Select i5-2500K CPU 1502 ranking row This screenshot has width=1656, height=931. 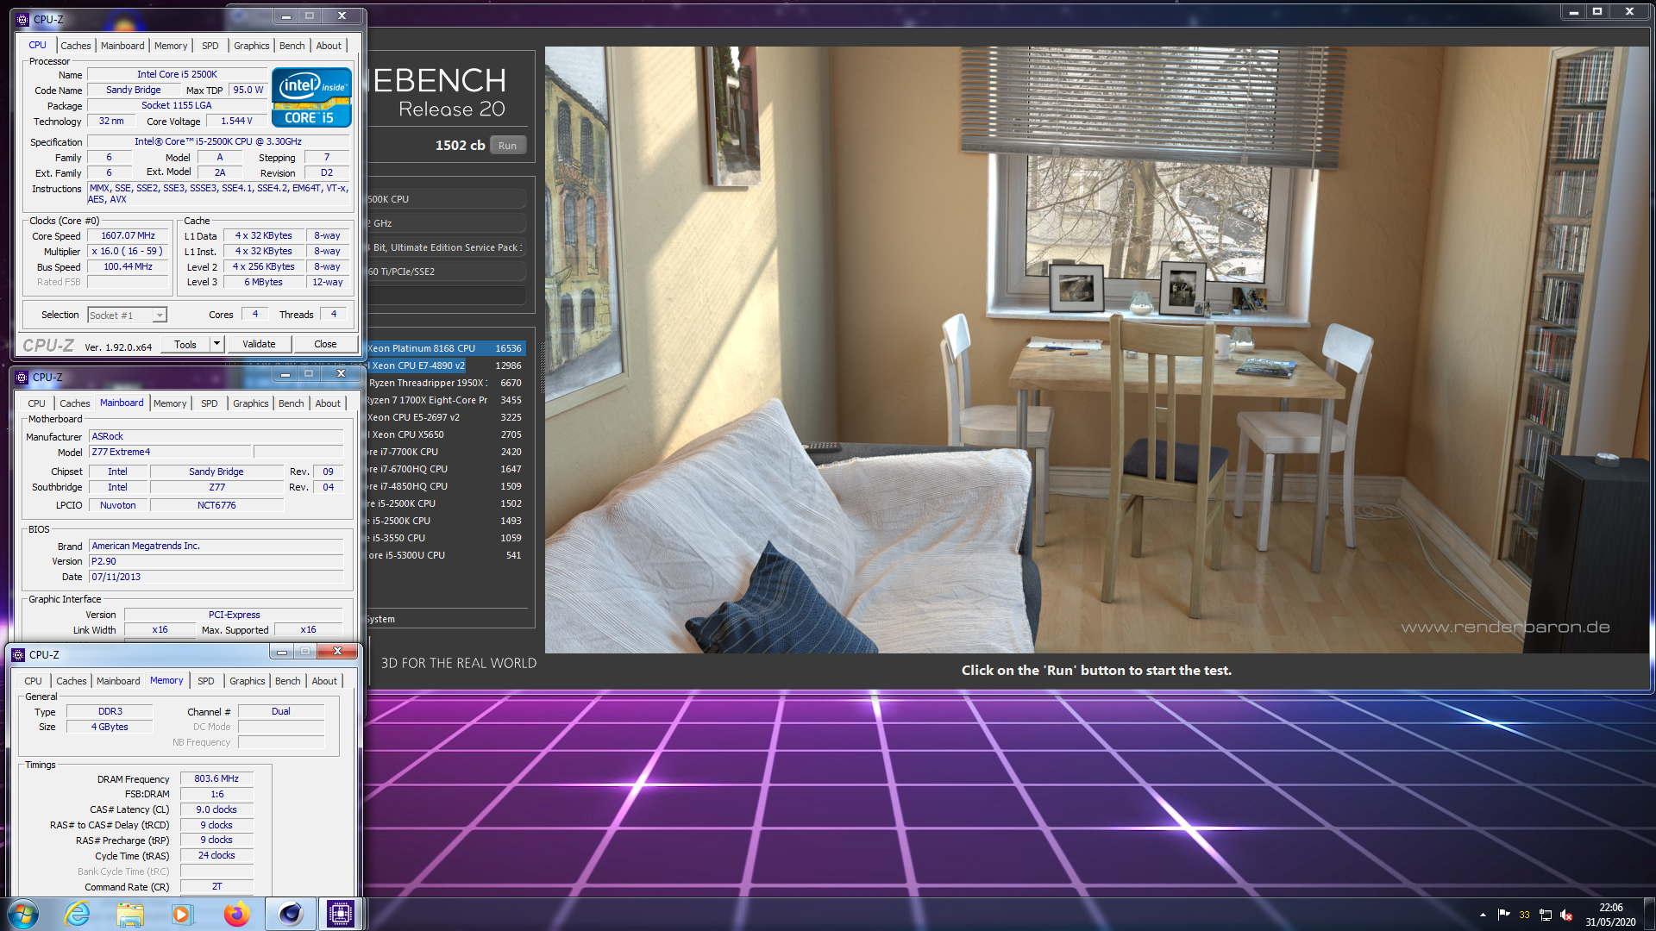(446, 503)
